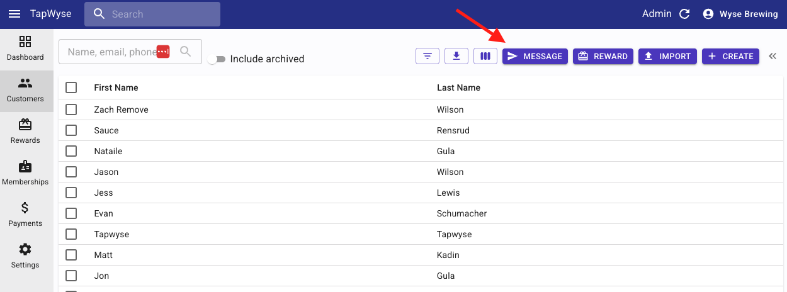Screen dimensions: 787x292
Task: Select the checkbox for Zach Remove
Action: point(71,109)
